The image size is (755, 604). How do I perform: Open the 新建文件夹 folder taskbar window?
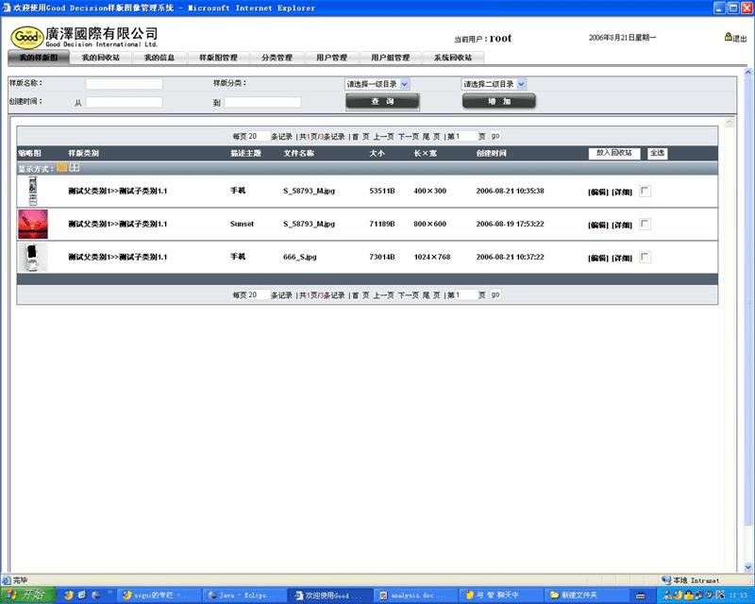pyautogui.click(x=585, y=596)
